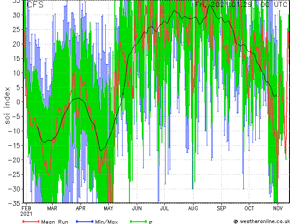
Task: Click the weatheronline.co.uk credit text
Action: (x=264, y=221)
